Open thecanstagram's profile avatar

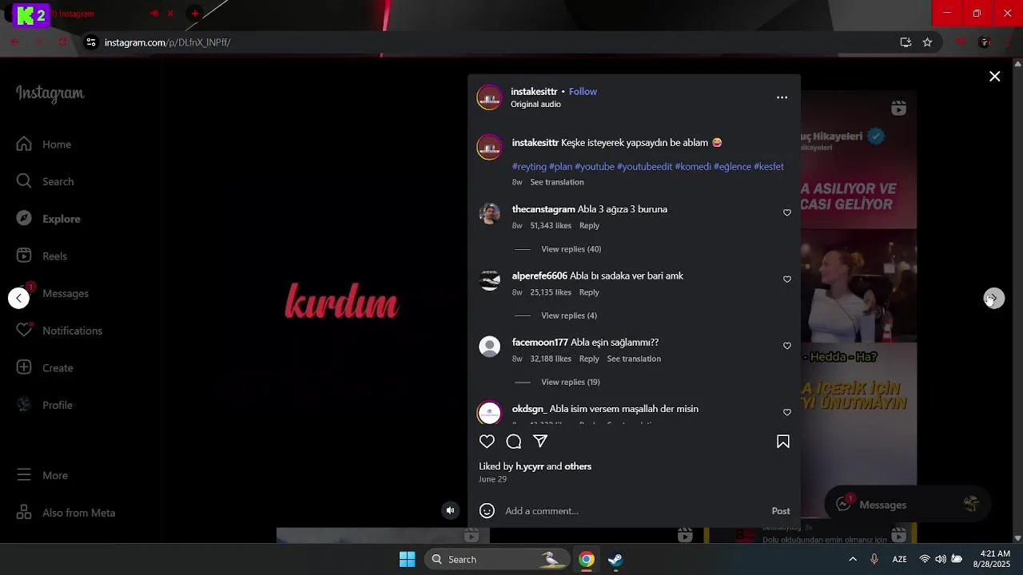[489, 213]
